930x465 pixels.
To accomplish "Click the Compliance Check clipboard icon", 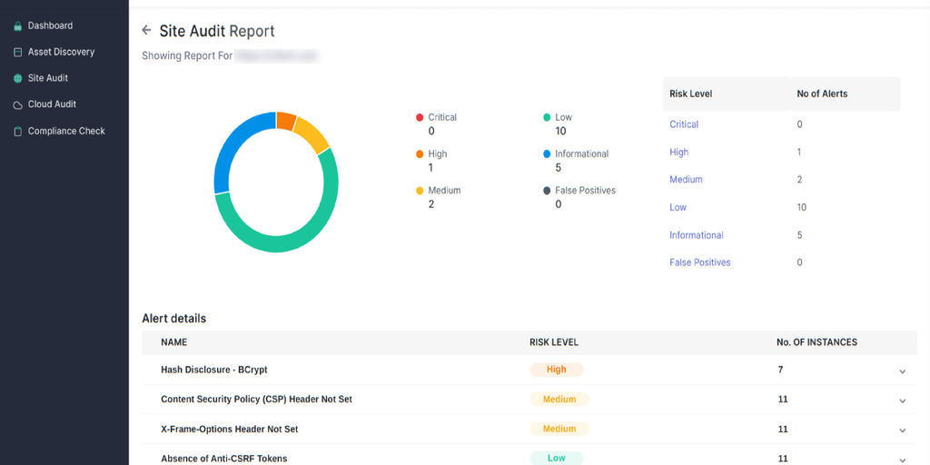I will point(17,132).
